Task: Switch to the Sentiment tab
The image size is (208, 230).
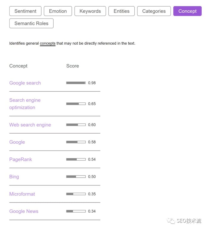Action: (25, 11)
